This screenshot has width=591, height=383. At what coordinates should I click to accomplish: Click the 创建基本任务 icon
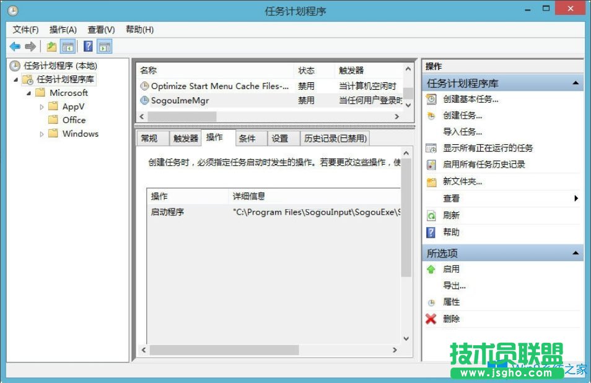click(432, 99)
